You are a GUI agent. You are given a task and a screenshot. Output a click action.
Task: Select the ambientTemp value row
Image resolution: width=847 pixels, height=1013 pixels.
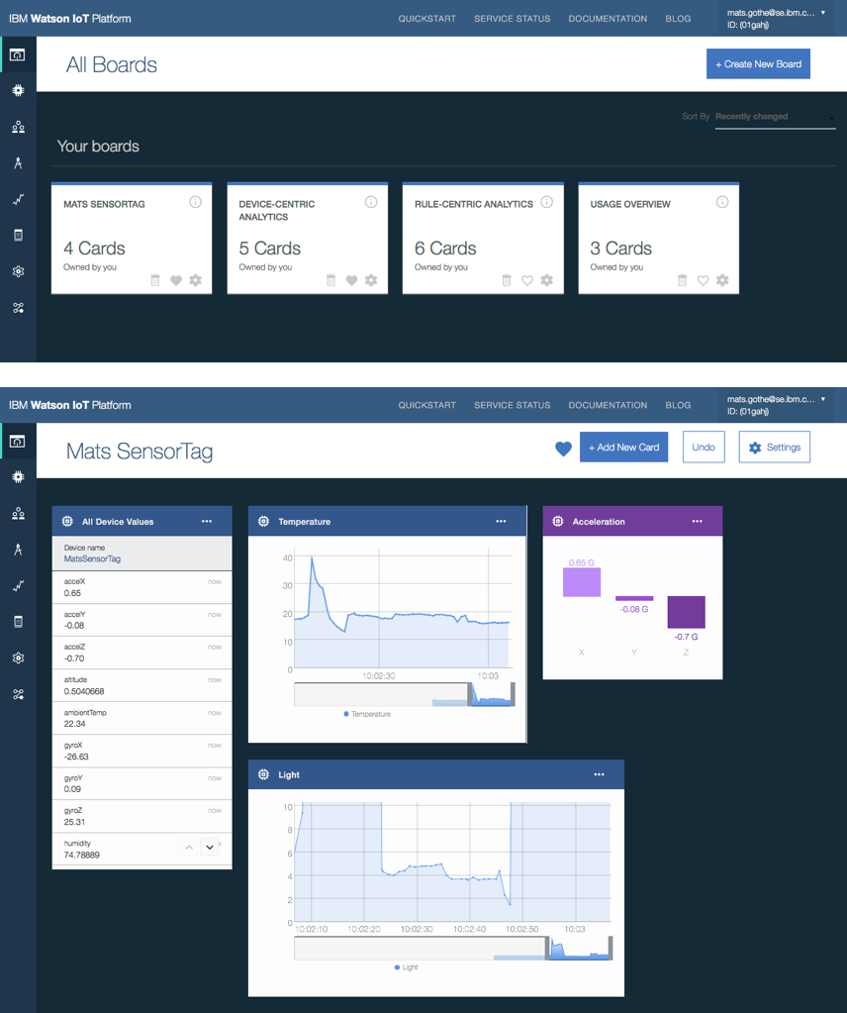tap(142, 718)
